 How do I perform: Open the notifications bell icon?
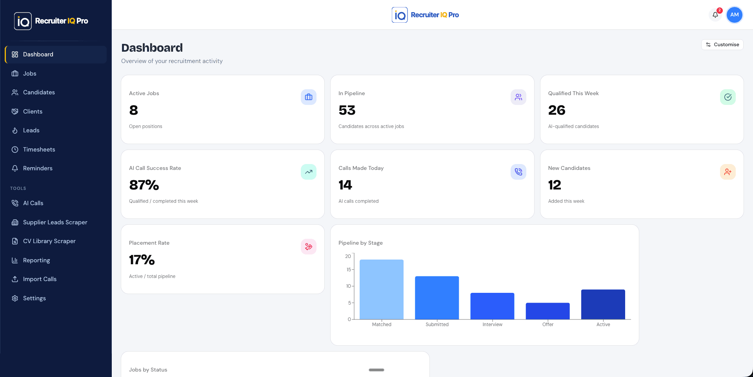(x=715, y=15)
